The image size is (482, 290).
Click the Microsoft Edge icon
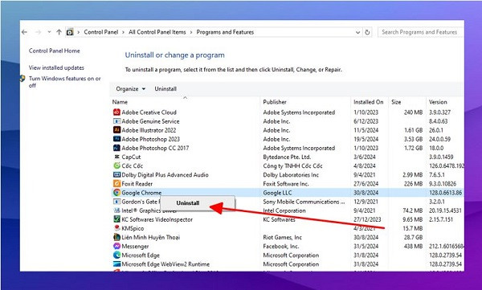click(x=116, y=255)
